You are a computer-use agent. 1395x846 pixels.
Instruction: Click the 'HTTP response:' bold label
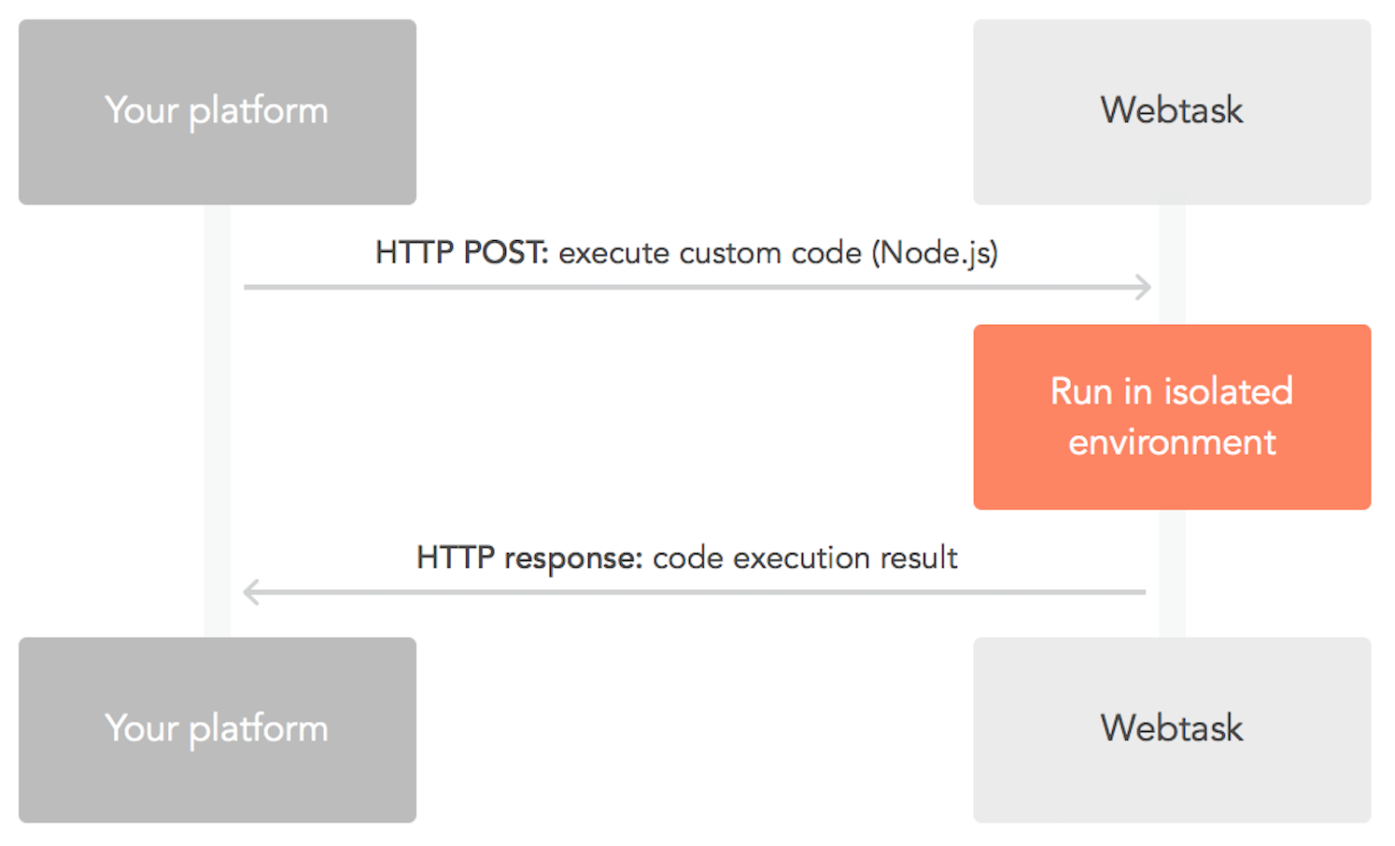[x=529, y=557]
